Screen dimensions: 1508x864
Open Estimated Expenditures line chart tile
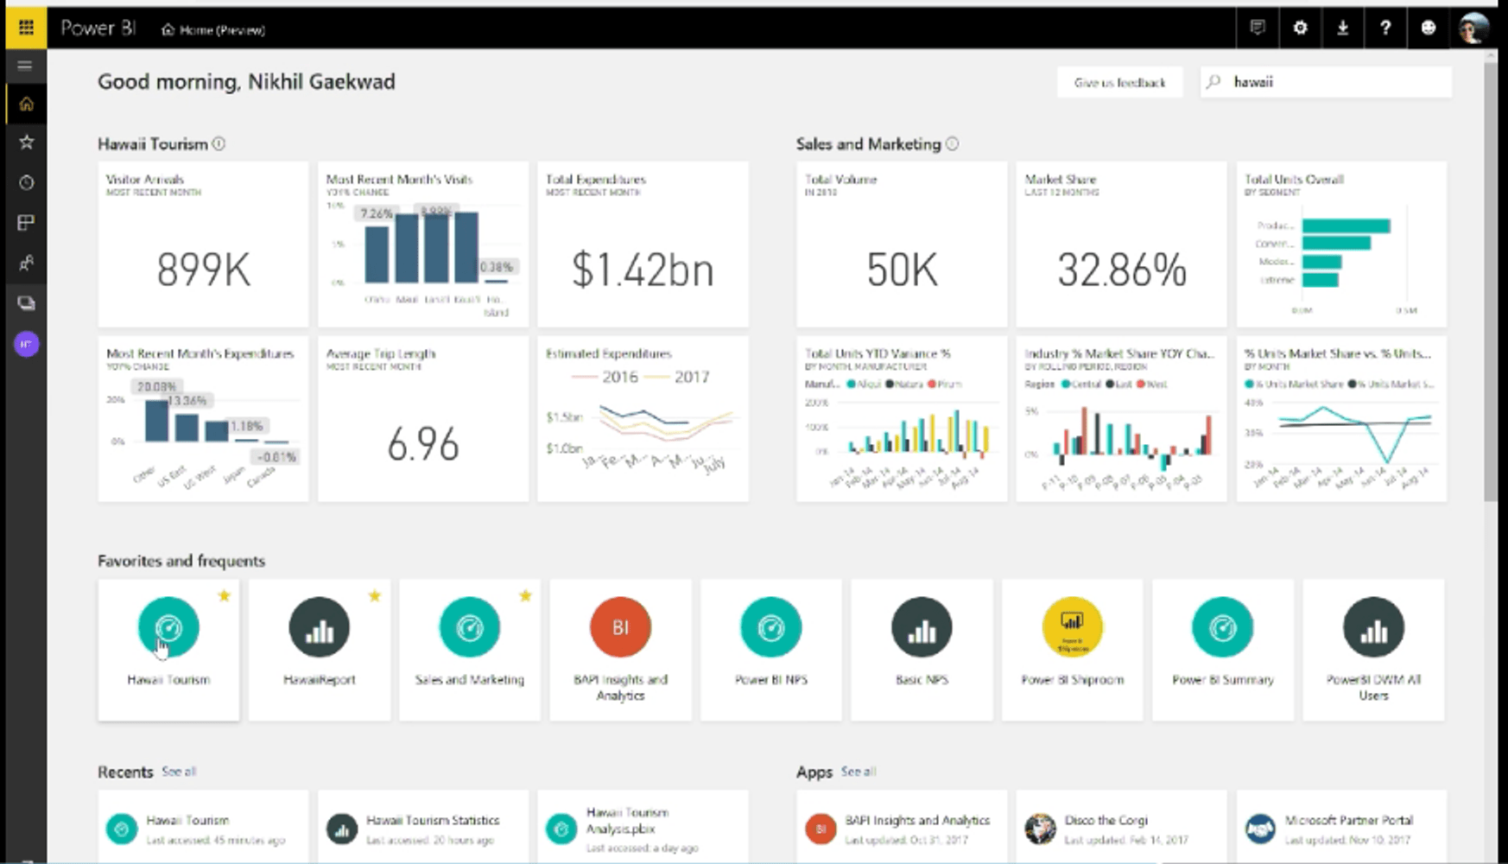click(643, 419)
